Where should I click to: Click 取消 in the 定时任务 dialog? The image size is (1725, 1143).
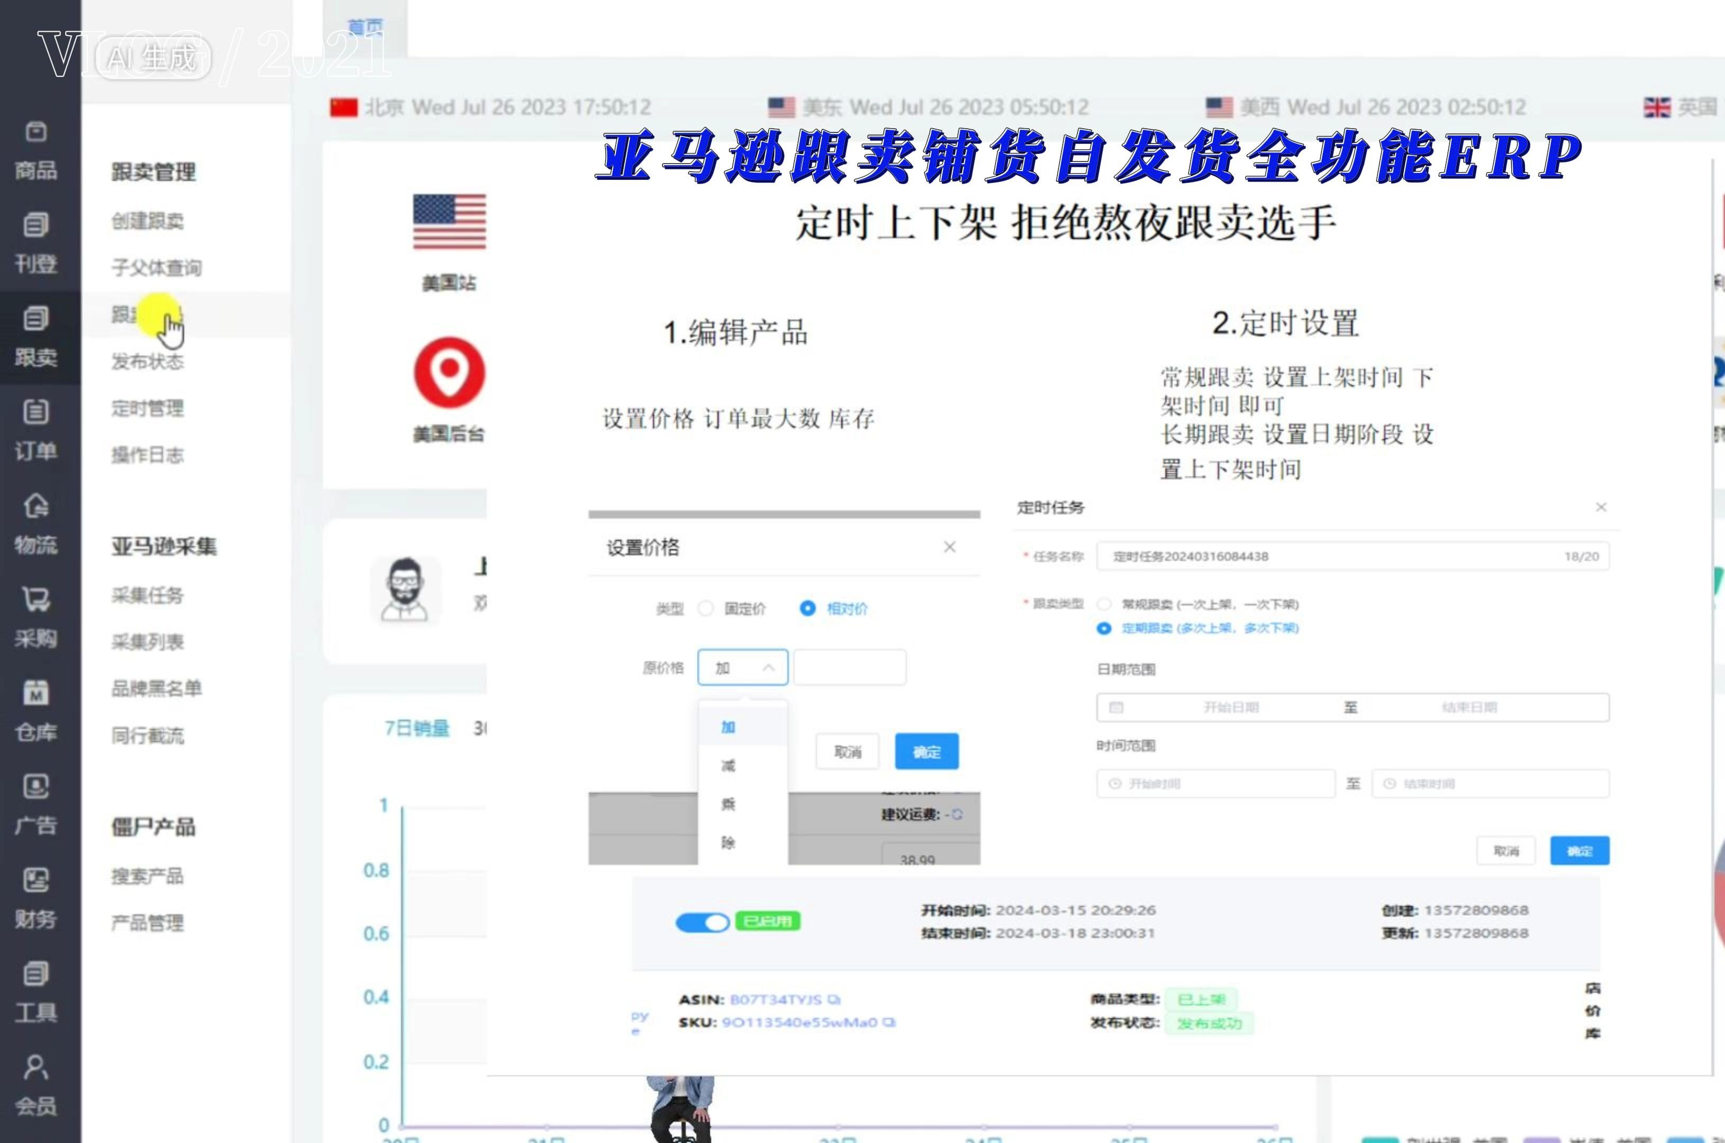click(x=1505, y=851)
